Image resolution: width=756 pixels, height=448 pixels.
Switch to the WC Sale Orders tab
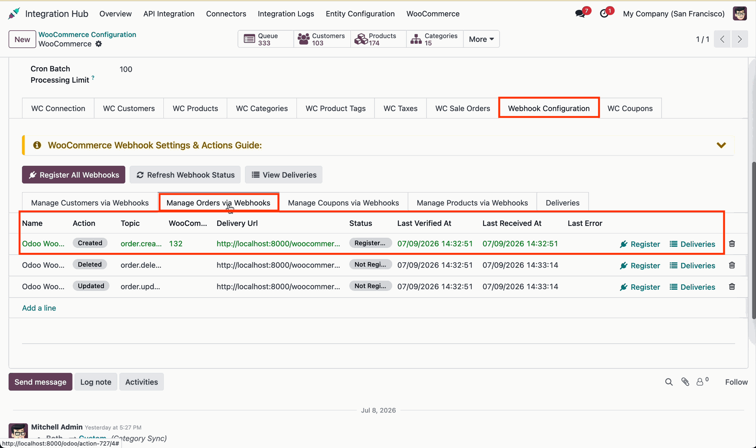[x=463, y=108]
